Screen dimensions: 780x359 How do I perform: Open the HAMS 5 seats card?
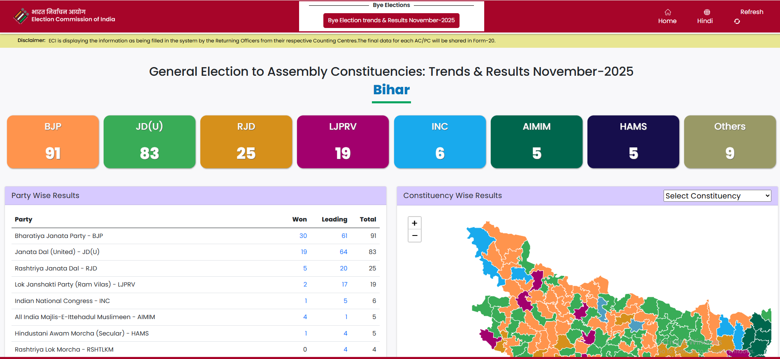[633, 142]
